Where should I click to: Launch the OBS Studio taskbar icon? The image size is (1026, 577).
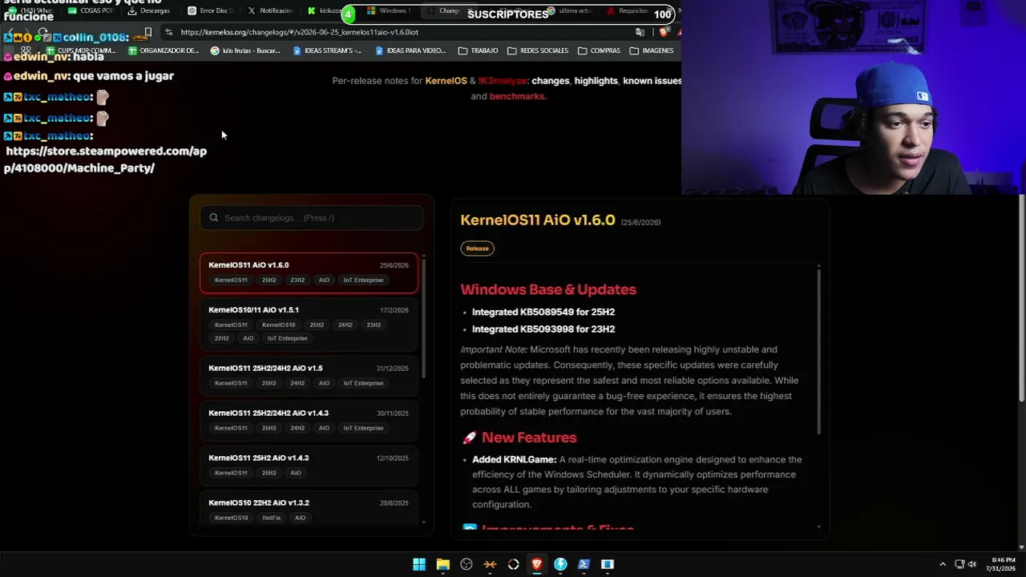(x=467, y=564)
